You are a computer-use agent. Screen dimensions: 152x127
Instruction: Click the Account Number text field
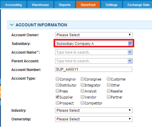94,69
